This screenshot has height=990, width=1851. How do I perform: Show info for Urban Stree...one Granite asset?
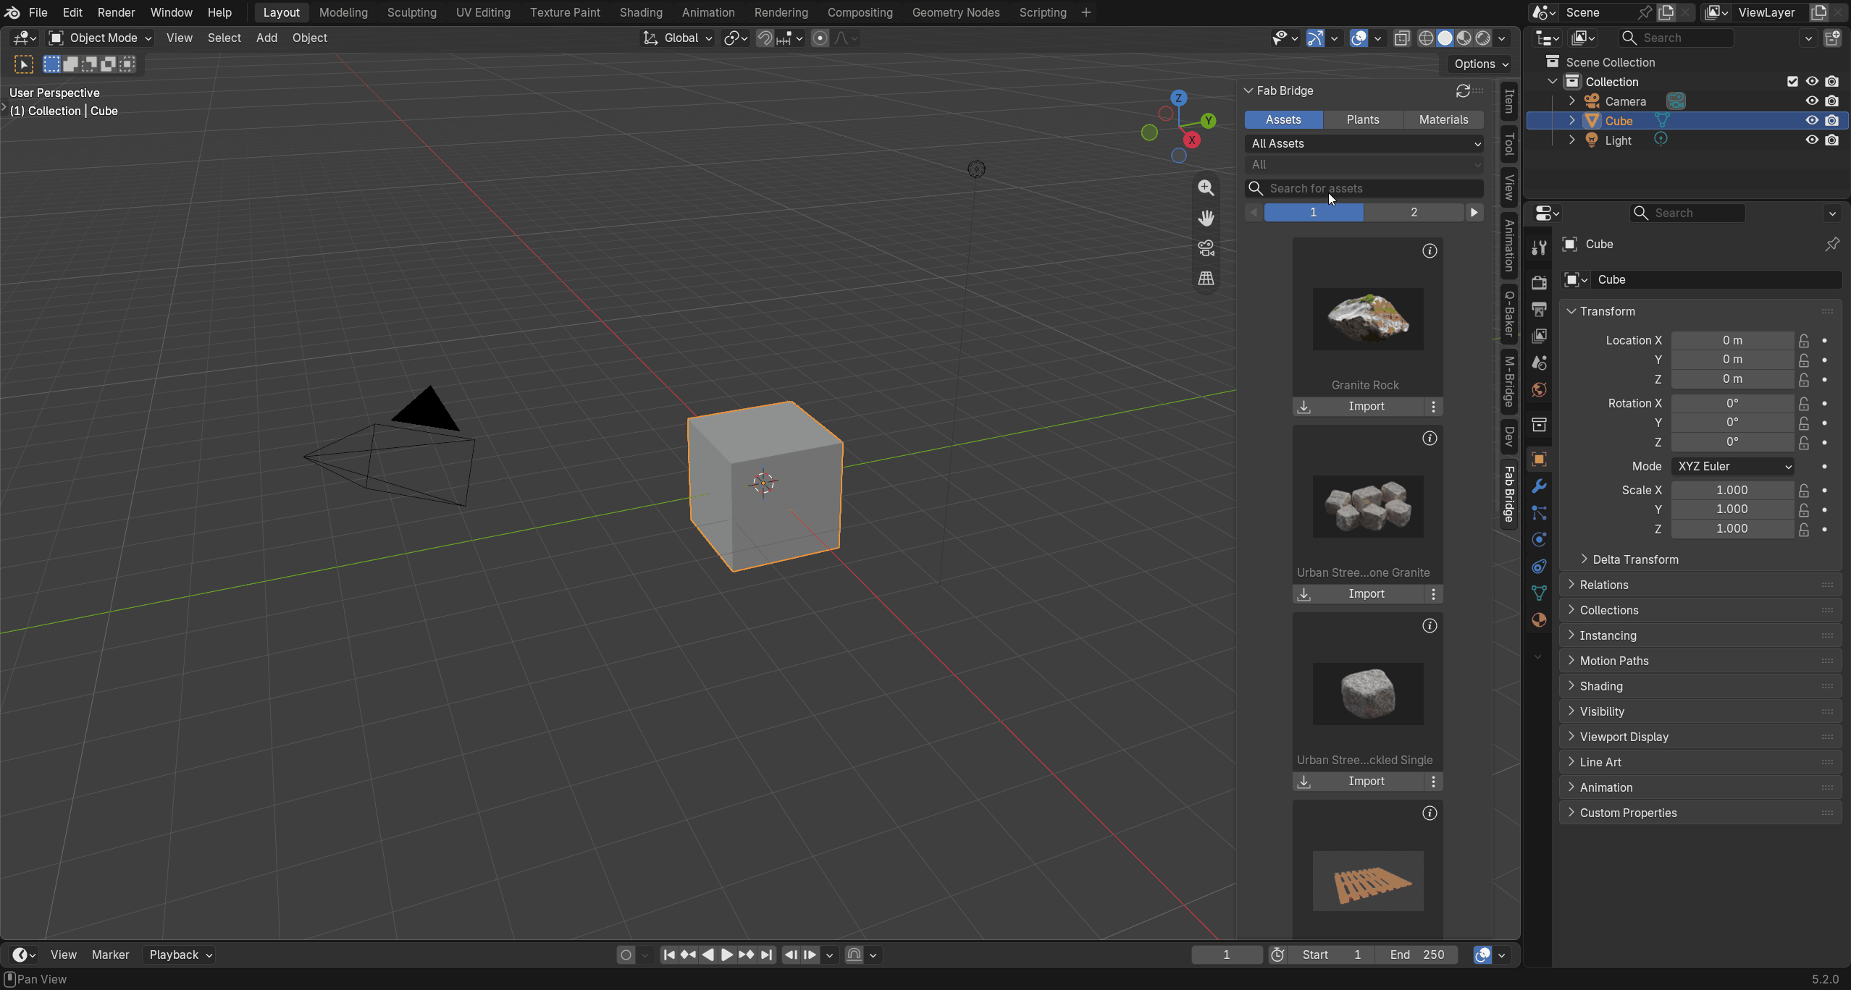[x=1430, y=439]
